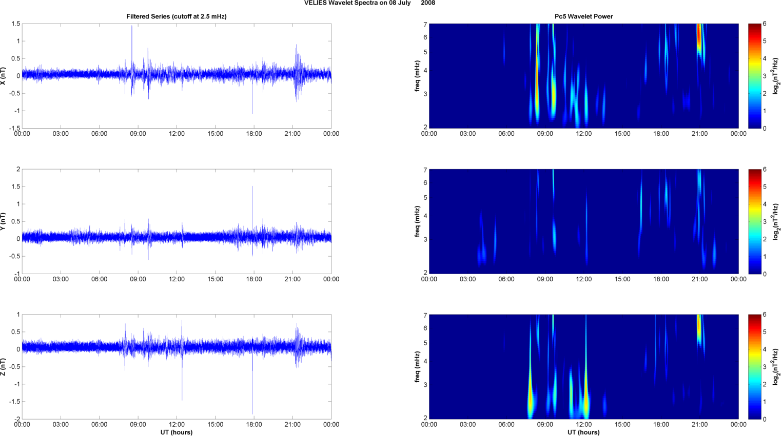
Task: Click the freq (mHz) label of Y spectrogram
Action: 418,221
